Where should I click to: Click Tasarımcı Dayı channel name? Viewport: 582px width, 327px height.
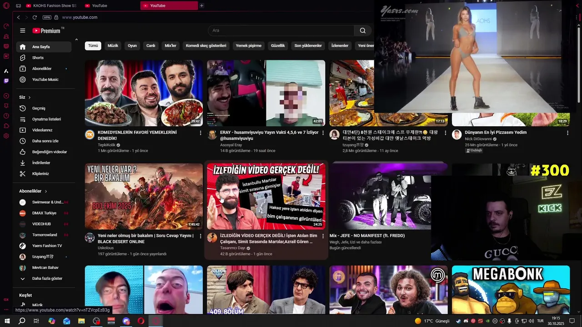click(232, 248)
